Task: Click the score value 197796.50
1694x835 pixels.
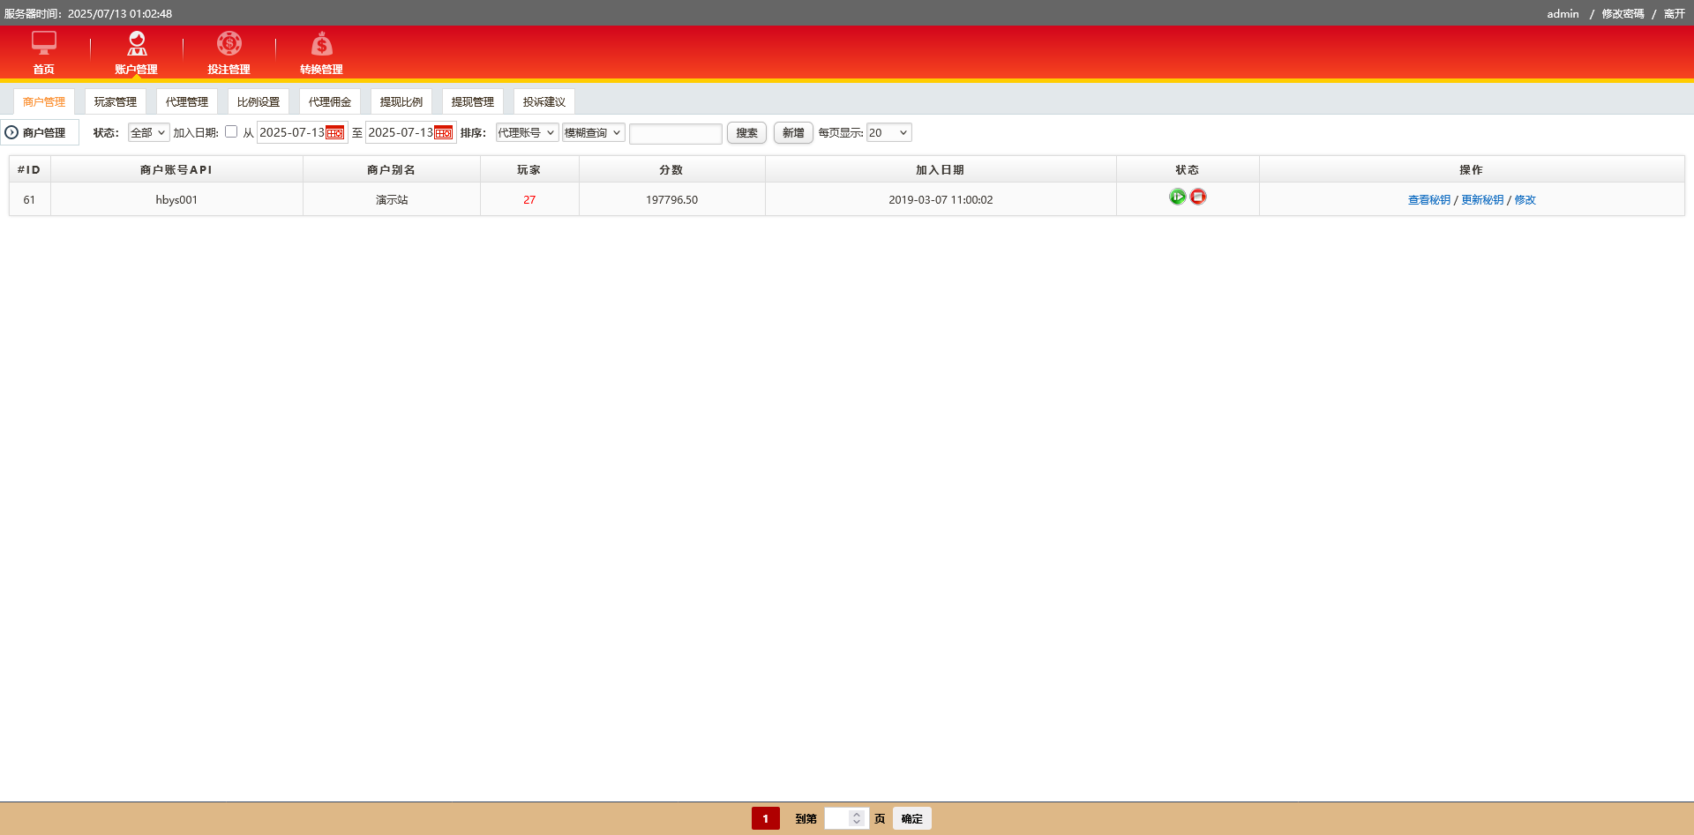Action: point(671,200)
